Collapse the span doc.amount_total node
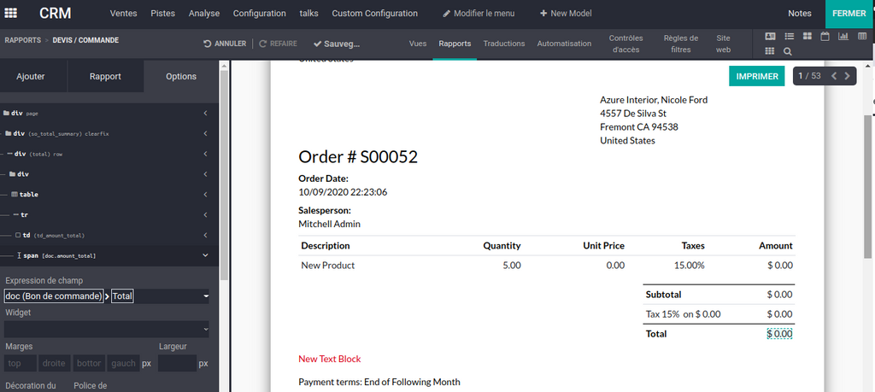This screenshot has width=875, height=392. [205, 255]
